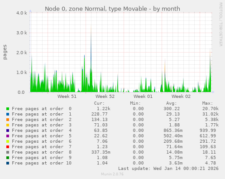Click the blue order 1 legend swatch
225x179 pixels.
pyautogui.click(x=8, y=114)
